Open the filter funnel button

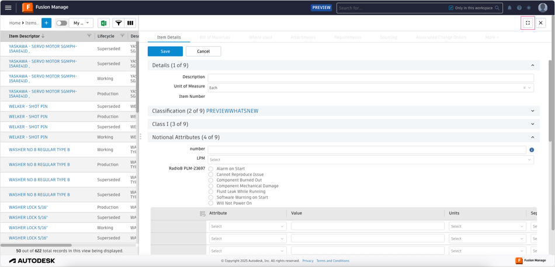pyautogui.click(x=119, y=23)
